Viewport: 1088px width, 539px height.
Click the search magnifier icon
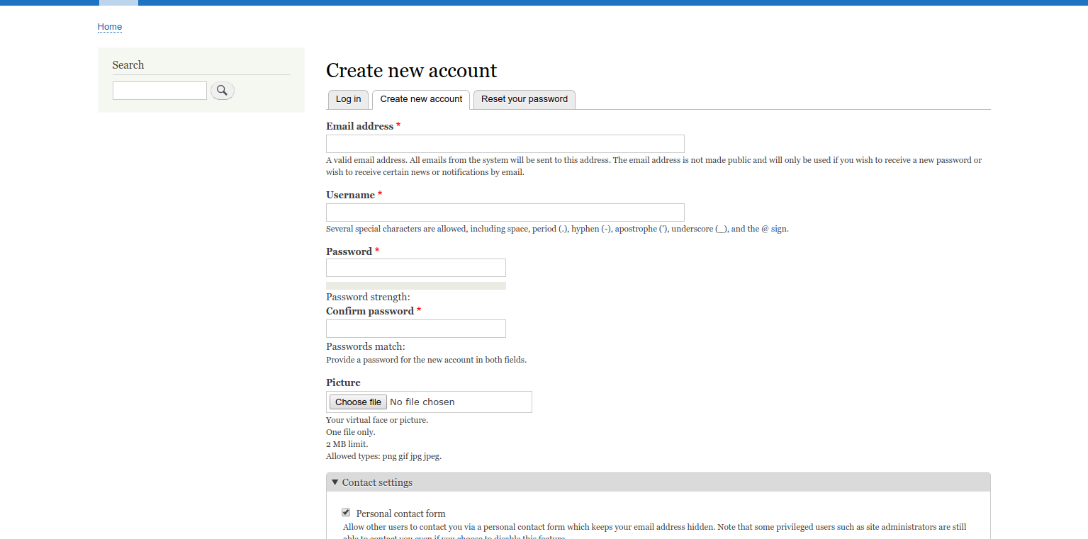coord(222,90)
